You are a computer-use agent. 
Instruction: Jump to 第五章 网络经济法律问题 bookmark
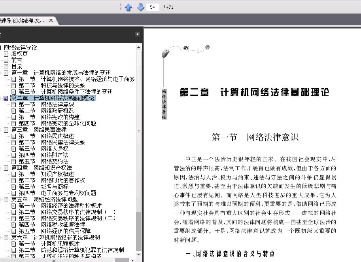click(44, 199)
